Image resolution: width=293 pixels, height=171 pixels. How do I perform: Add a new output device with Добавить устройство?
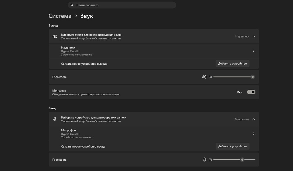pos(232,63)
